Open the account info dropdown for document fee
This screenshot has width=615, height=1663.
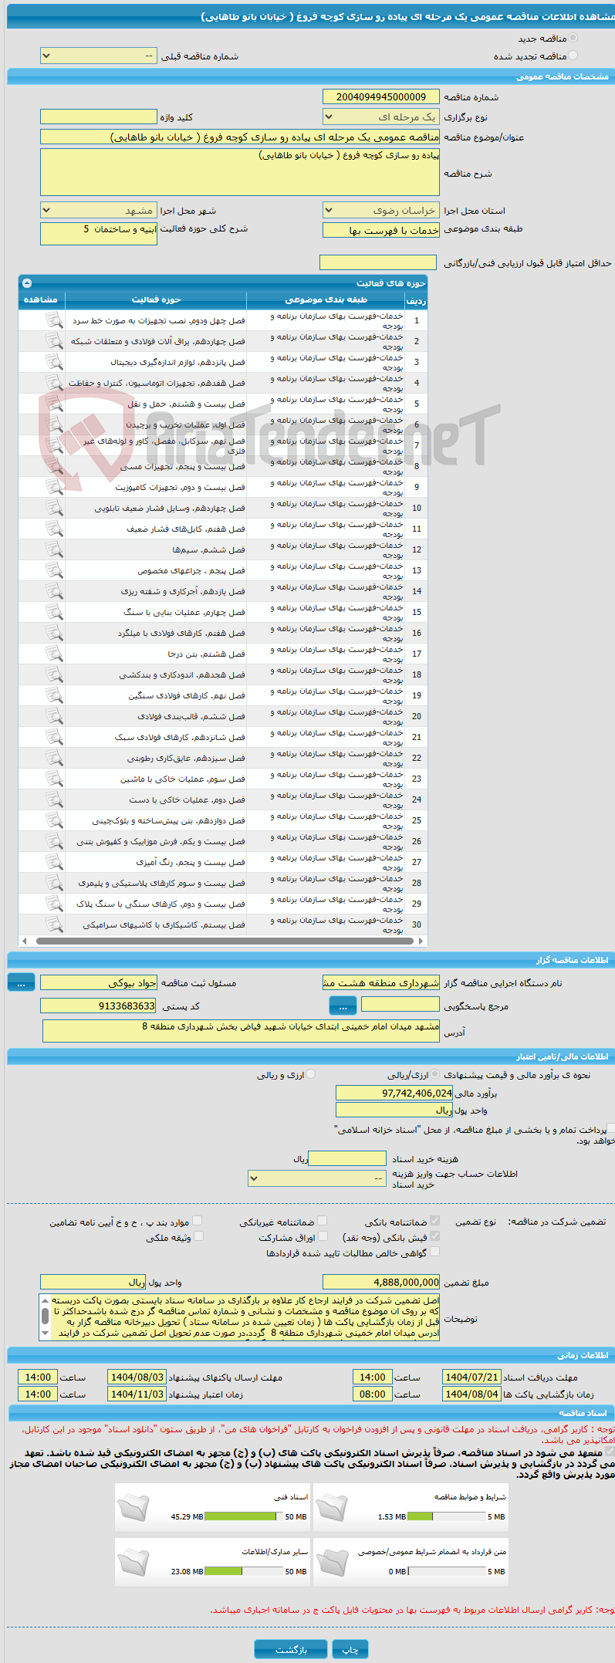click(317, 1178)
